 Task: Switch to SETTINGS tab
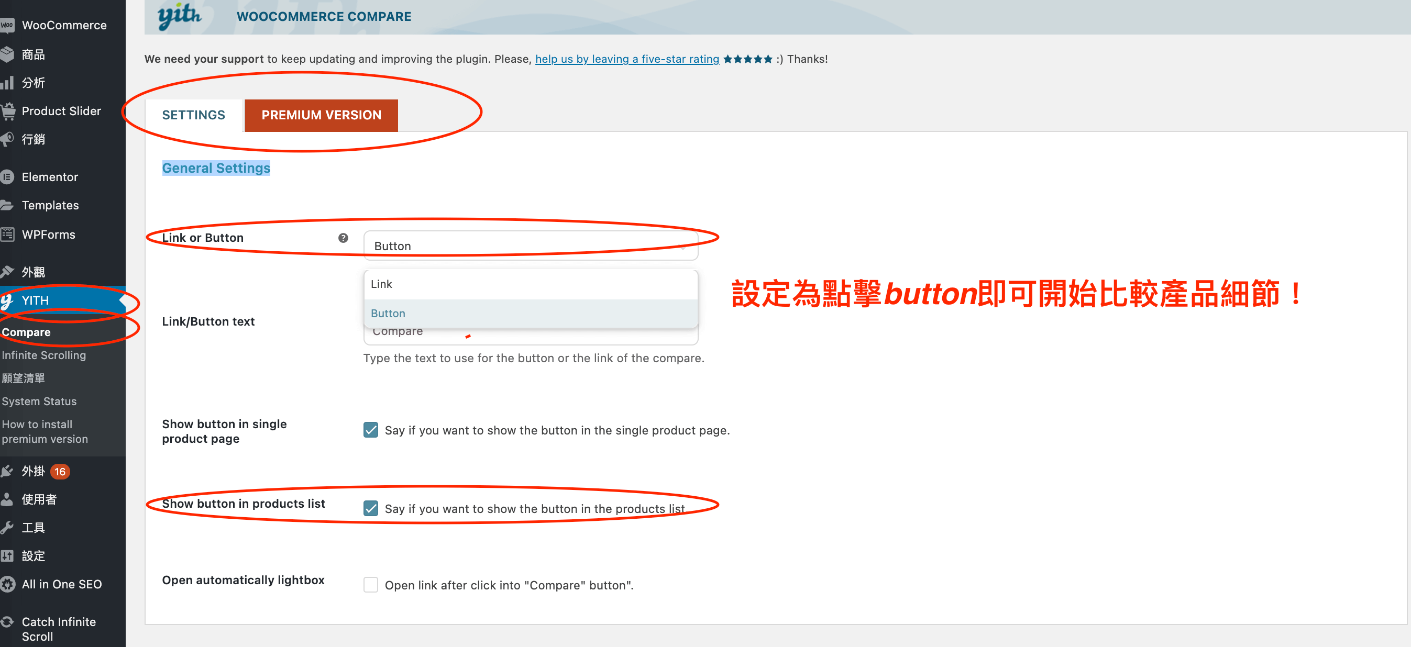[x=193, y=114]
